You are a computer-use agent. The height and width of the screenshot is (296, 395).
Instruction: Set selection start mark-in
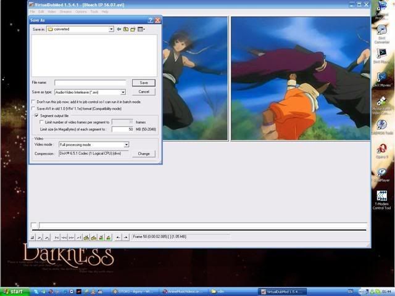click(118, 237)
